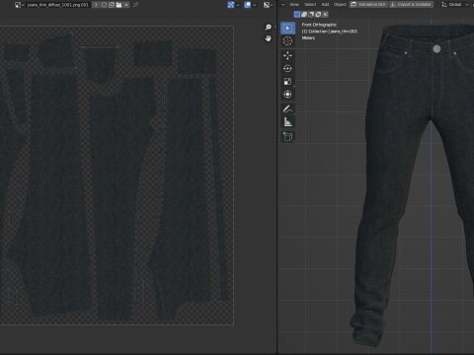Choose the Move tool
Viewport: 474px width, 355px height.
(x=287, y=55)
